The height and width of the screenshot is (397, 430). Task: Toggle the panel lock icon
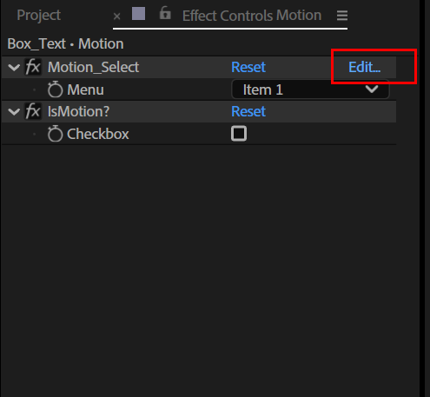click(165, 13)
